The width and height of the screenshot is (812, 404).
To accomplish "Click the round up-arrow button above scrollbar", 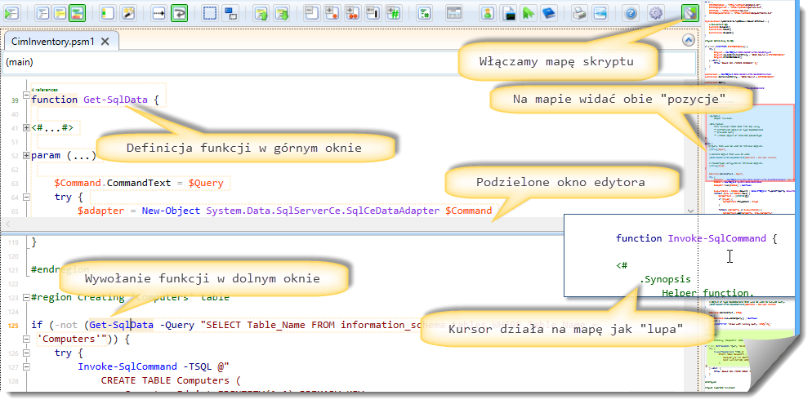I will pos(688,41).
